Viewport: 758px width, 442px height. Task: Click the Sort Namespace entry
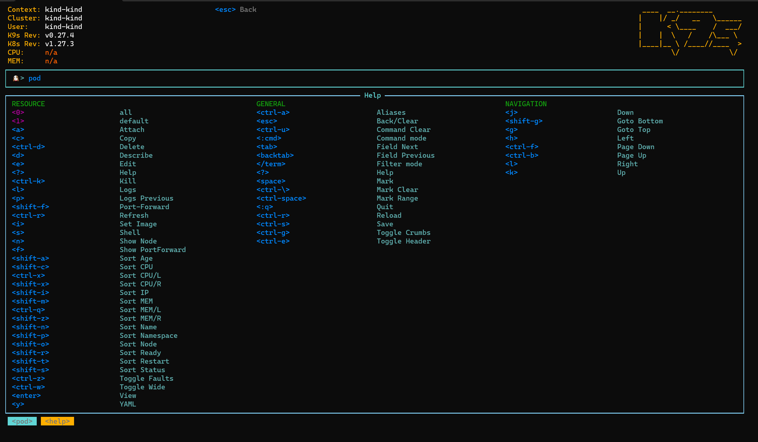[x=148, y=335]
